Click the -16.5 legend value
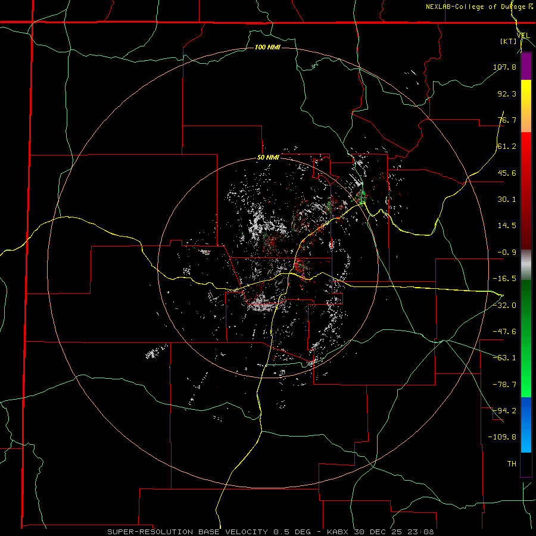The height and width of the screenshot is (536, 536). click(x=504, y=279)
